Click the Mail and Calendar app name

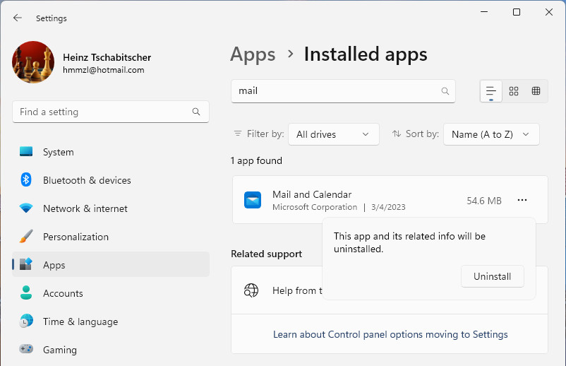click(x=312, y=194)
